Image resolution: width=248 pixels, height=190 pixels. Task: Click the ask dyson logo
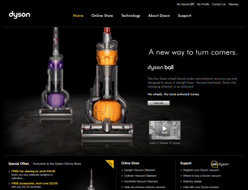click(220, 164)
